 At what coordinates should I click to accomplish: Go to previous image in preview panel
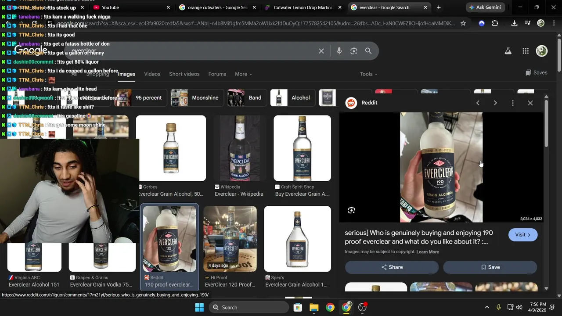point(478,103)
